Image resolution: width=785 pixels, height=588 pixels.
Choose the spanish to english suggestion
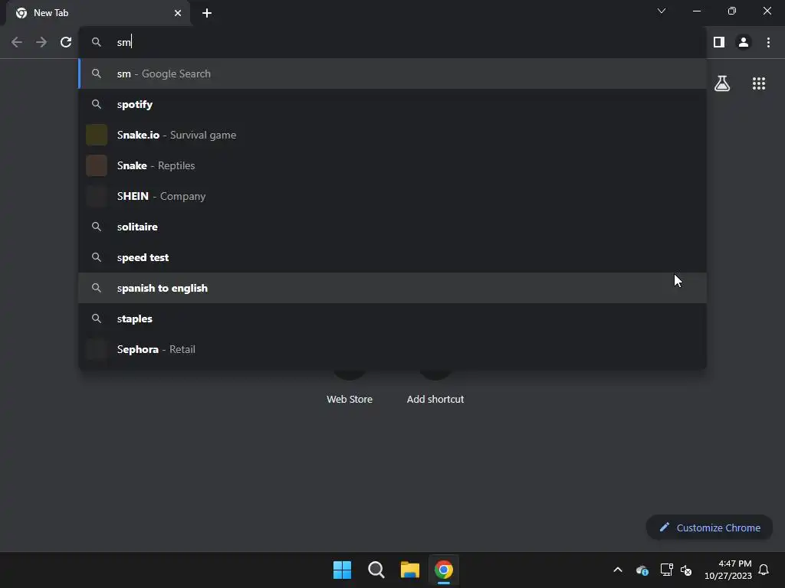392,288
